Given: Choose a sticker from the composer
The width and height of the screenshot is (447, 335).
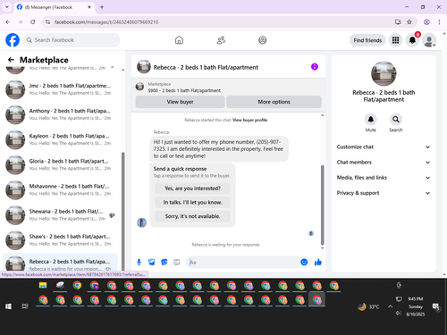Looking at the screenshot, I should pyautogui.click(x=164, y=262).
